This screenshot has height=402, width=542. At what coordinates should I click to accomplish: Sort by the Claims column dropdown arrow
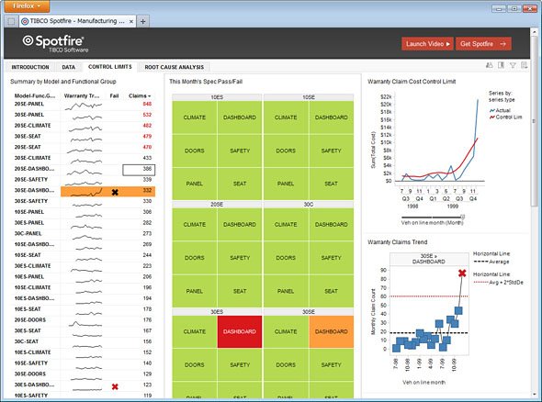point(150,96)
